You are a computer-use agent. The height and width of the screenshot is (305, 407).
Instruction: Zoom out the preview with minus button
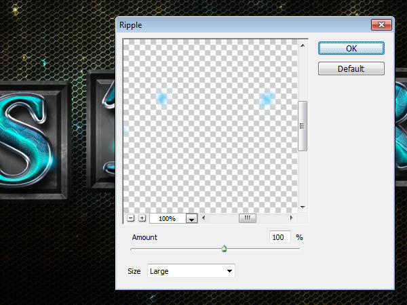click(130, 218)
